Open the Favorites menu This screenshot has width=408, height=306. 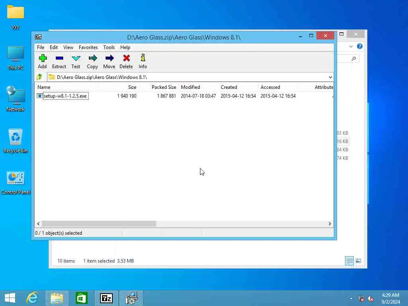(88, 47)
